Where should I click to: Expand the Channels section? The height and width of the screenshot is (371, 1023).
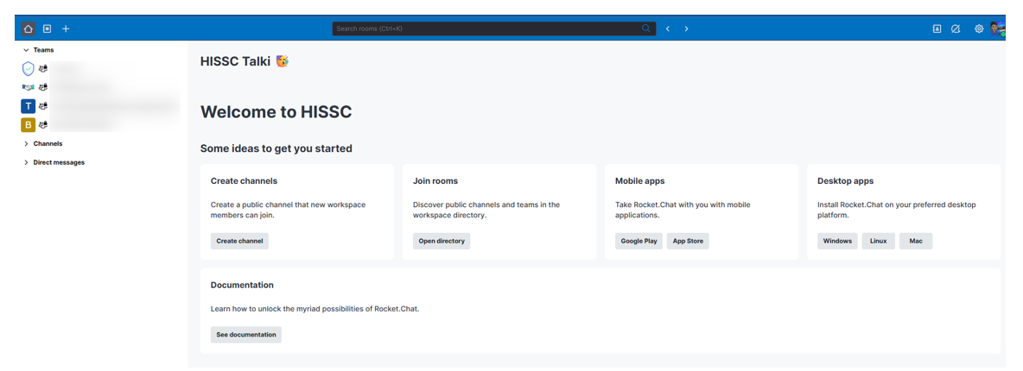[26, 144]
